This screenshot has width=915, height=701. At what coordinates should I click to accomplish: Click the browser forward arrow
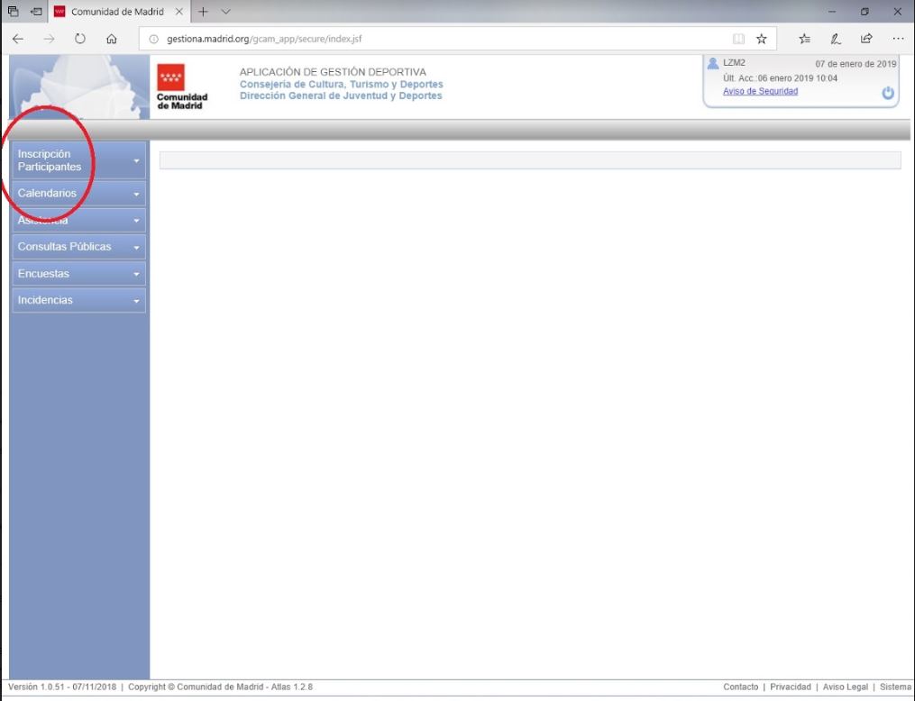tap(49, 39)
